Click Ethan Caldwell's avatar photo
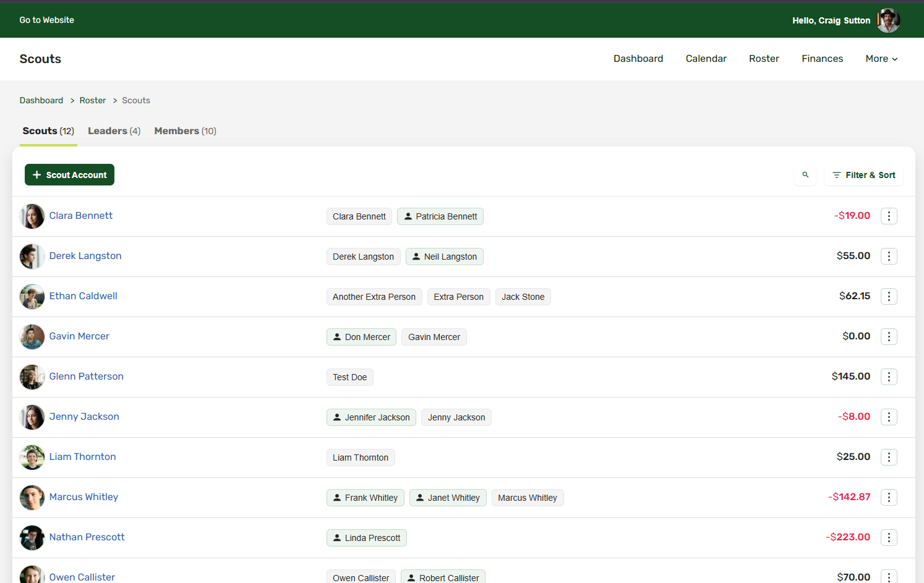924x583 pixels. 32,297
